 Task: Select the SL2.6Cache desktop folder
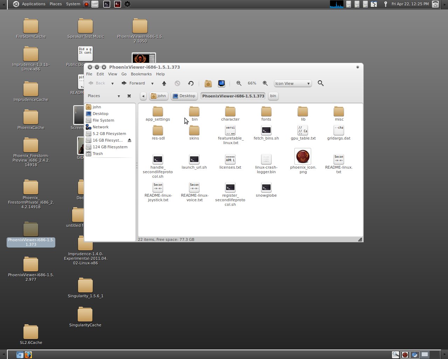tap(31, 334)
